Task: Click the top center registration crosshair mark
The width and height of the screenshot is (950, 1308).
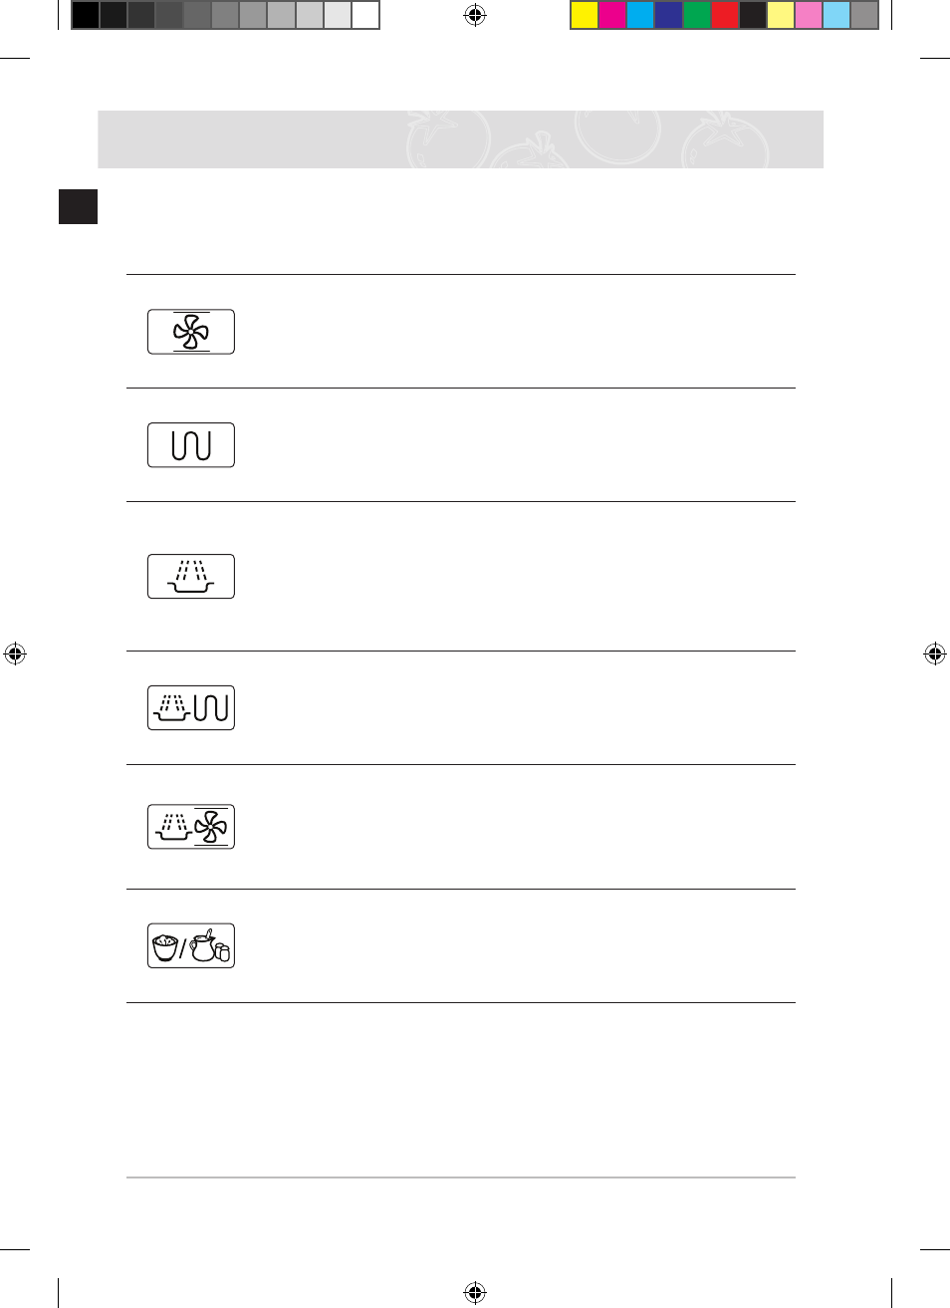Action: 475,15
